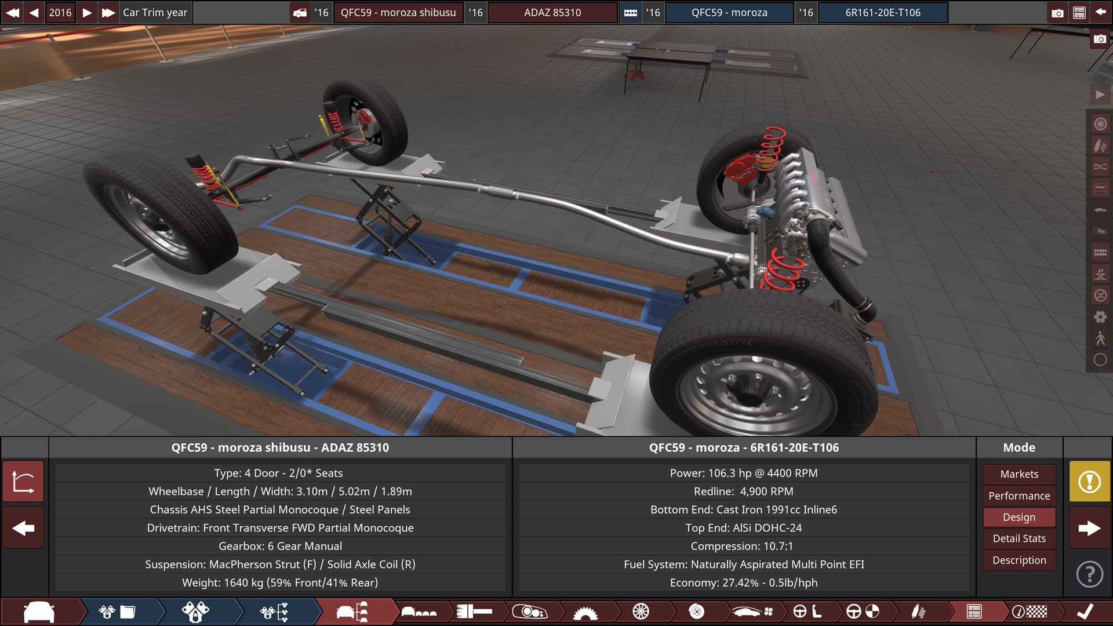
Task: Expand the right sidebar play arrow
Action: pos(1100,94)
